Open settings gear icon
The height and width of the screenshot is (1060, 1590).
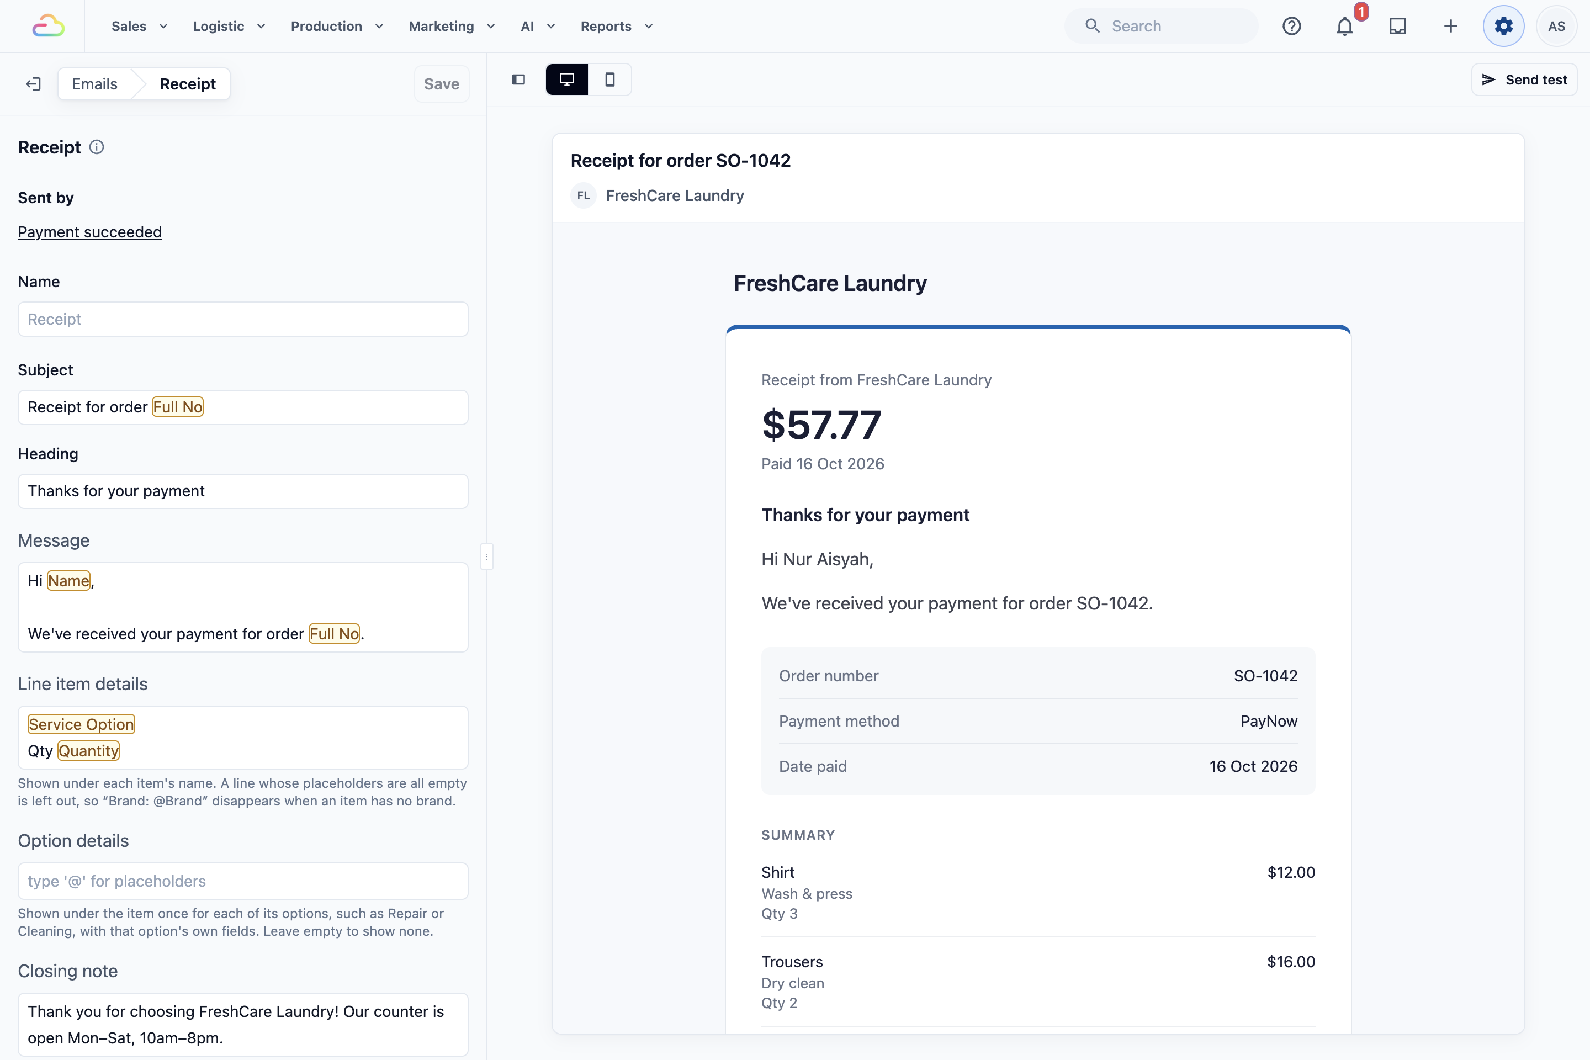[1503, 26]
